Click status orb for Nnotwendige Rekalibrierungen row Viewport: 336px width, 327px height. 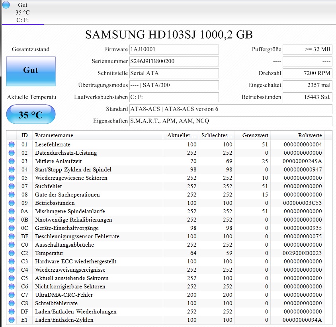point(12,220)
